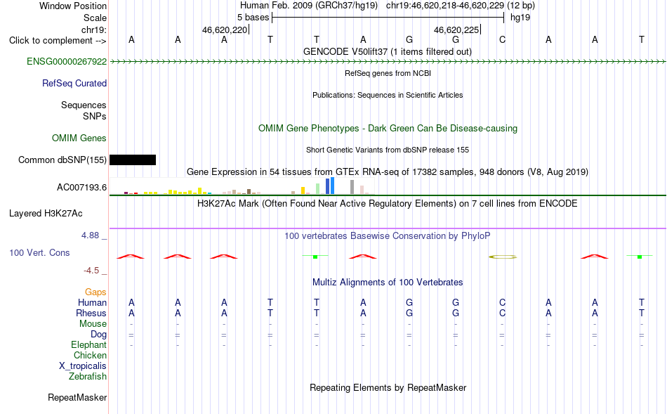The width and height of the screenshot is (667, 414).
Task: Click 'Short Genetic Variants from dbSNP release 155'
Action: coord(388,150)
